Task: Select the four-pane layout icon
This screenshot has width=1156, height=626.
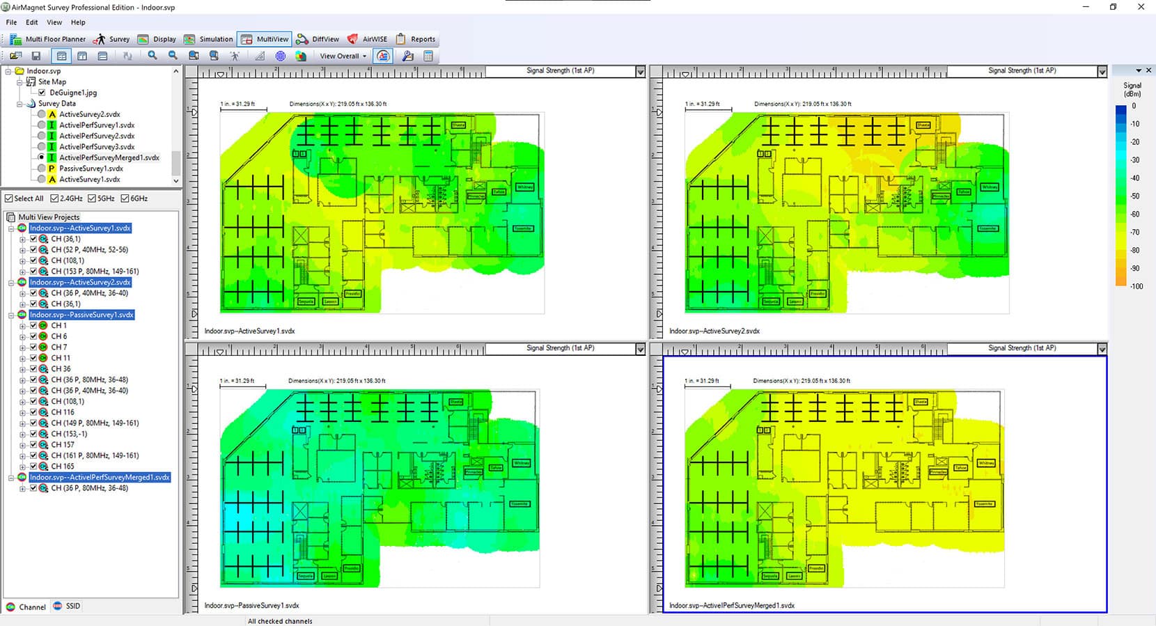Action: pyautogui.click(x=61, y=56)
